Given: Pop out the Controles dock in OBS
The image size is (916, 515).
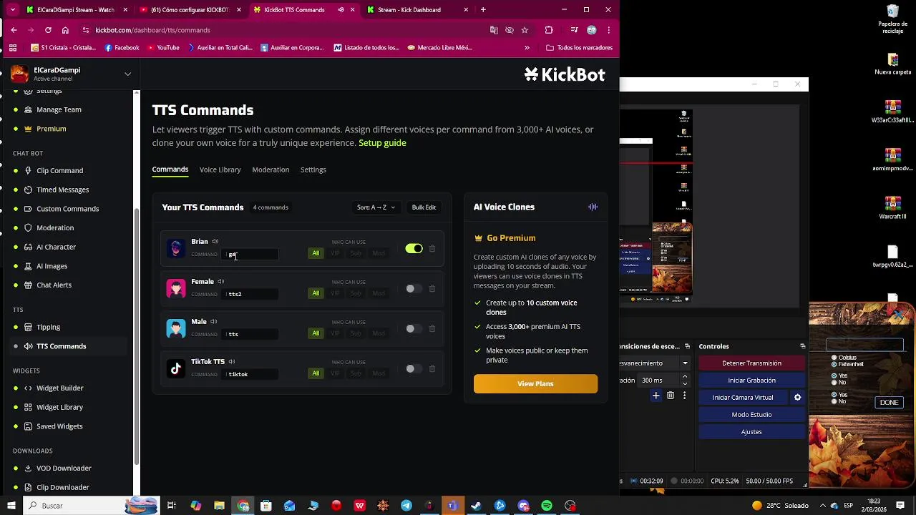Looking at the screenshot, I should [x=802, y=346].
